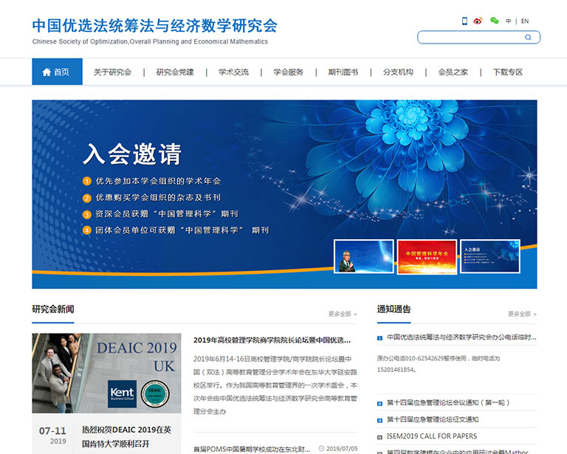
Task: Expand 更多全部 in 研究会新闻 section
Action: (343, 314)
